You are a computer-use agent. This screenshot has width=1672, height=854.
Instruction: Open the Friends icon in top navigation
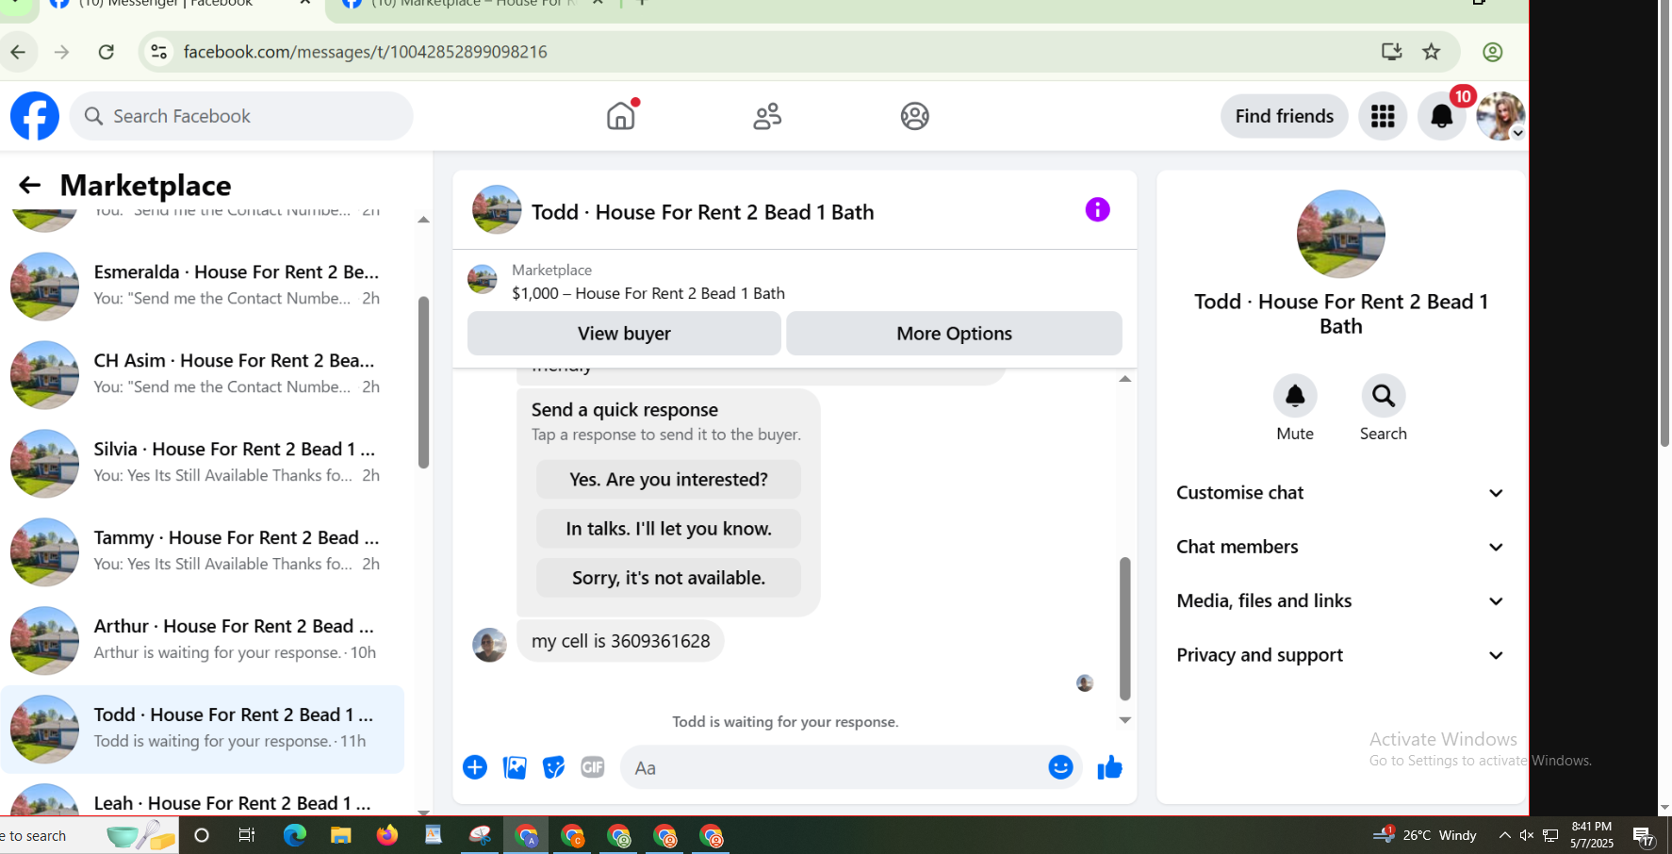pyautogui.click(x=767, y=116)
